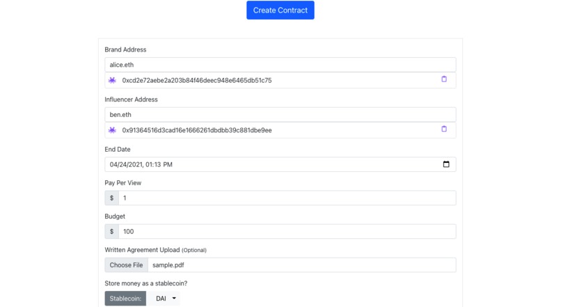Select resolved address 0xcd2e72aebe2a203b84f46deec948e6465db51c75
Viewport: 561px width, 307px height.
click(197, 81)
